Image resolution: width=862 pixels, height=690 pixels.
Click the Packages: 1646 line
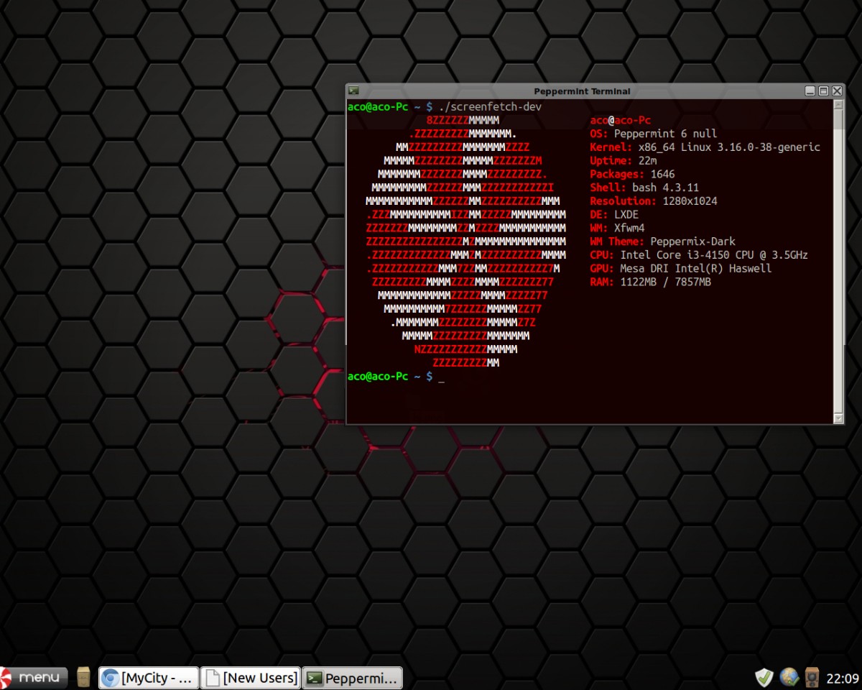point(632,174)
